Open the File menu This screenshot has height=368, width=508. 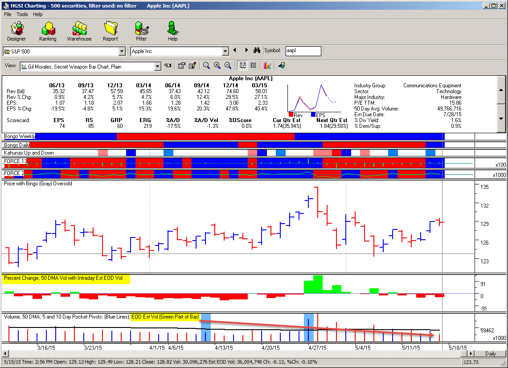(x=8, y=14)
